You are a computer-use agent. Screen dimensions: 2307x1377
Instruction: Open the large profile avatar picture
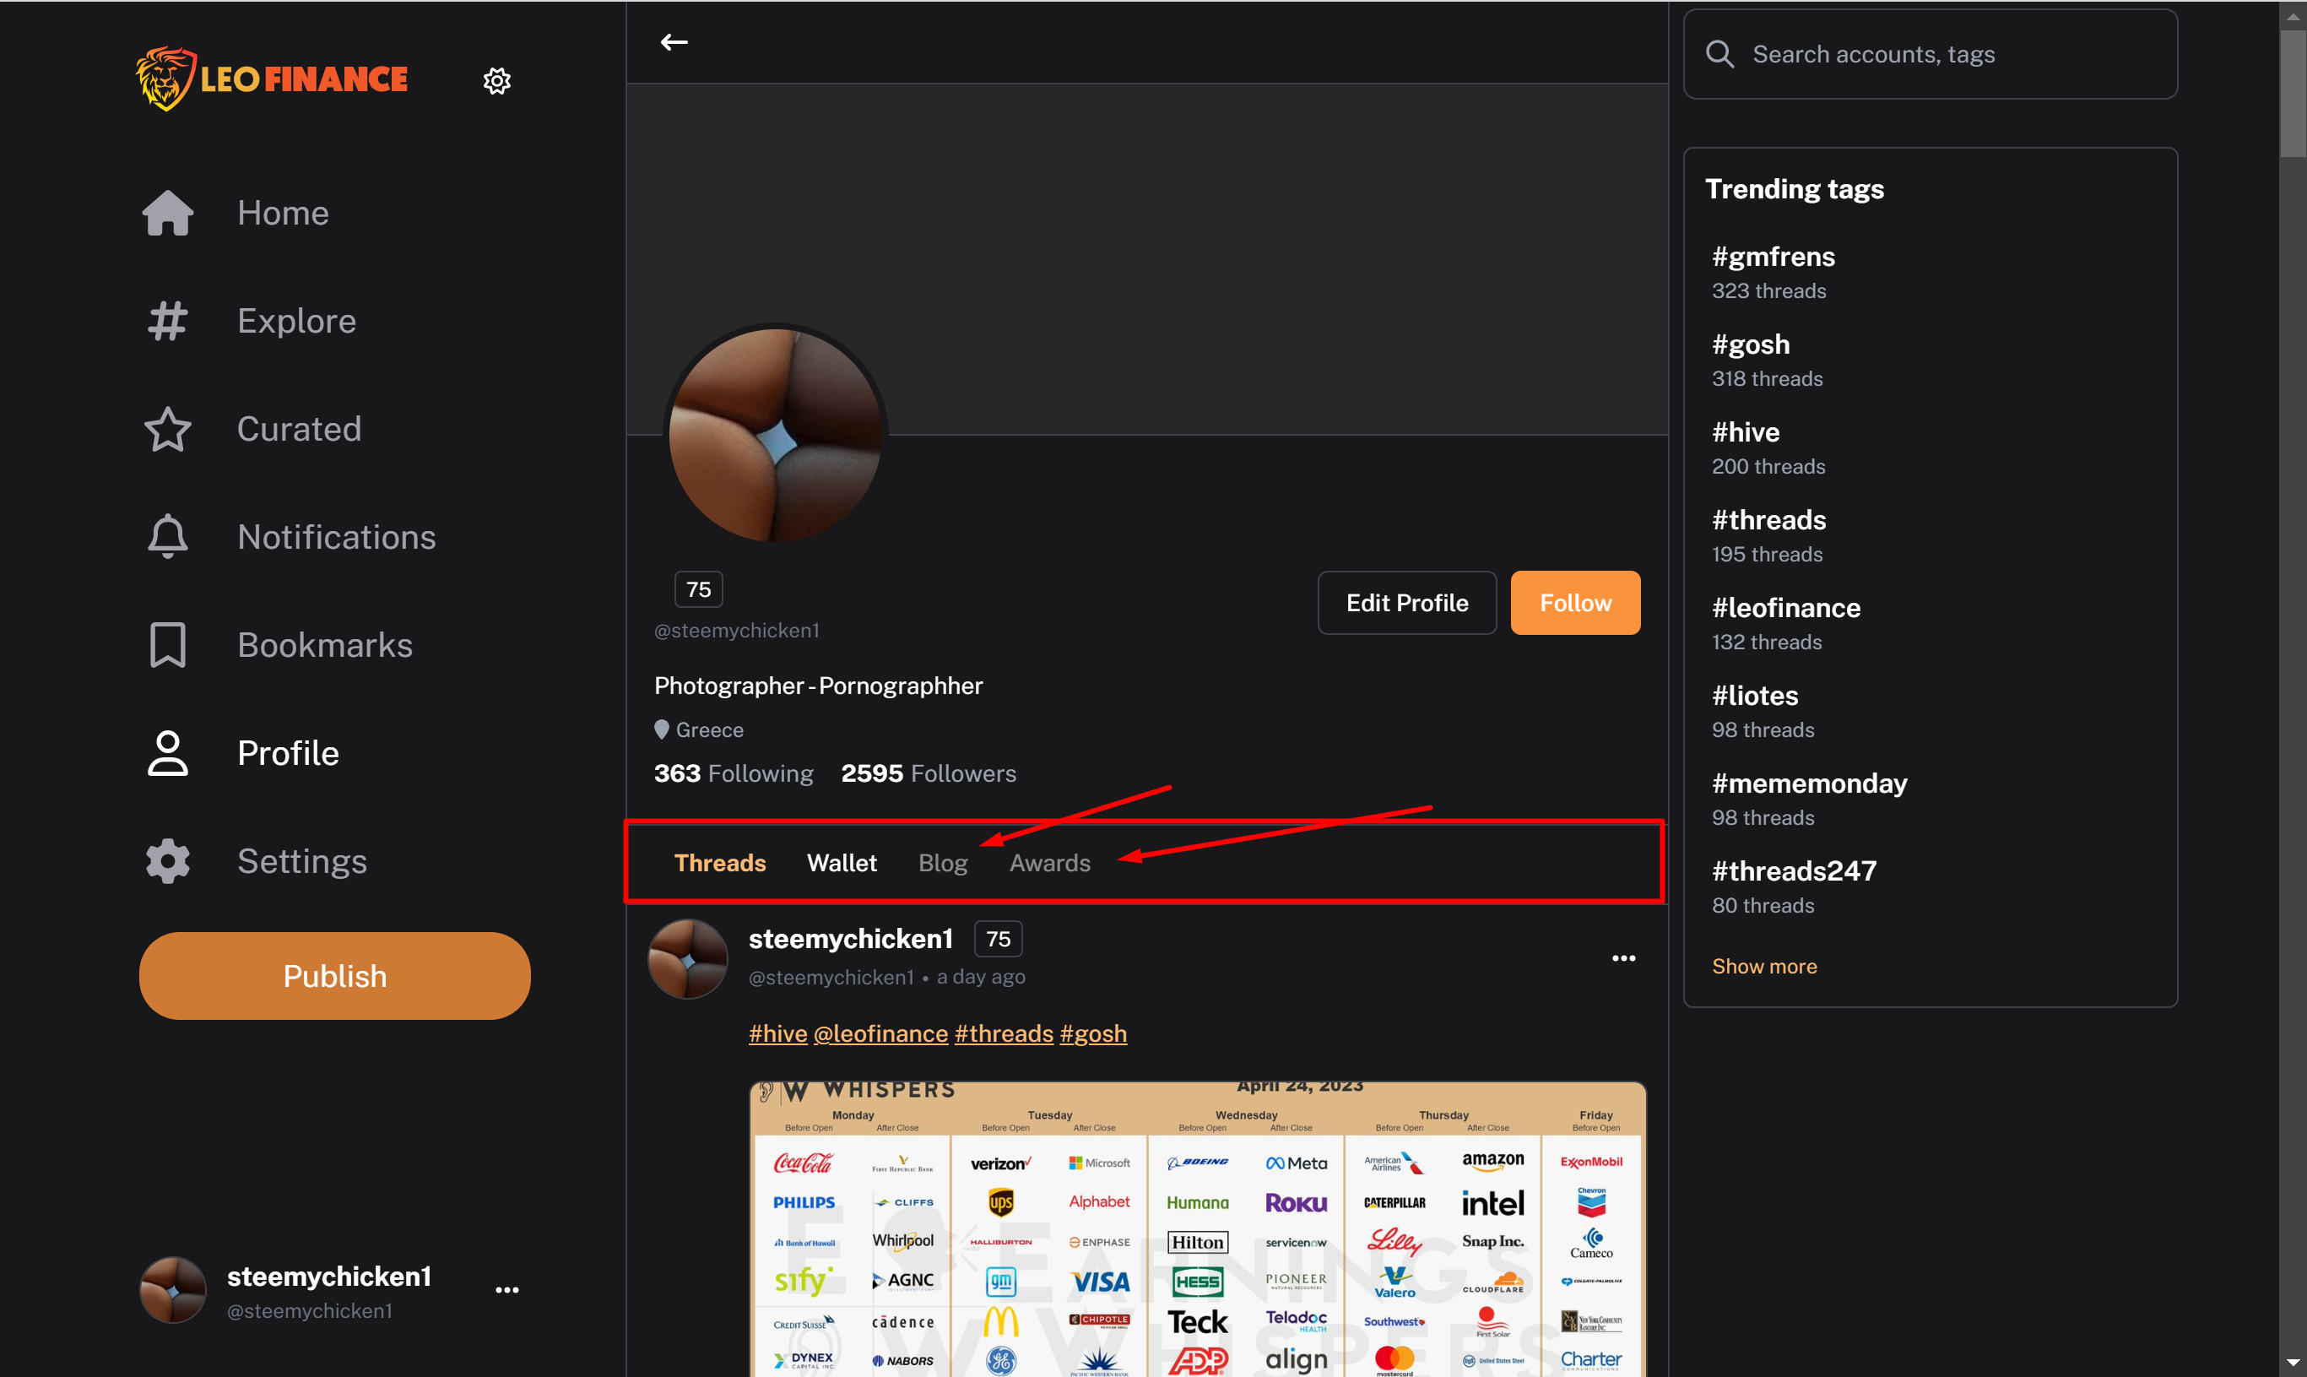776,434
